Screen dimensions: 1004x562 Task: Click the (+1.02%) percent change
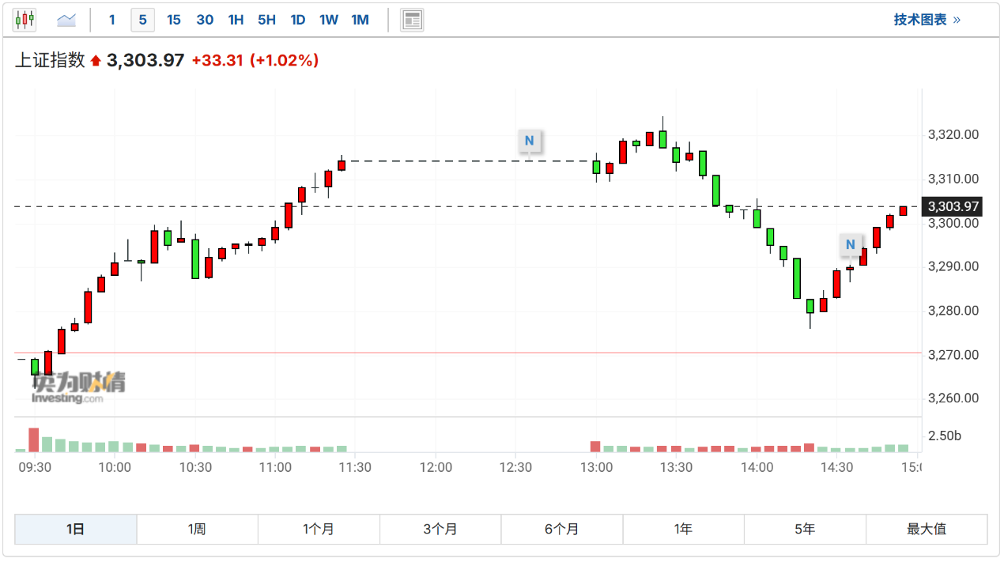coord(284,61)
